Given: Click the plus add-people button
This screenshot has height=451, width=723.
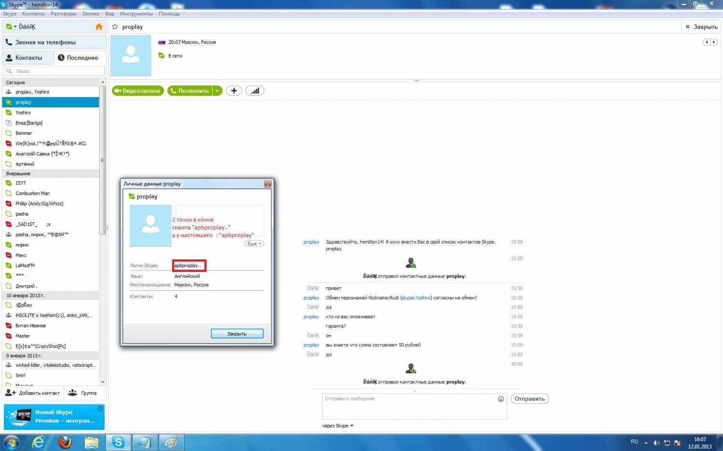Looking at the screenshot, I should pyautogui.click(x=234, y=90).
